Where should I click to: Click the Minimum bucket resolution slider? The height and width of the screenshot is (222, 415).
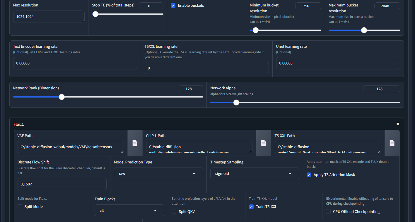286,30
